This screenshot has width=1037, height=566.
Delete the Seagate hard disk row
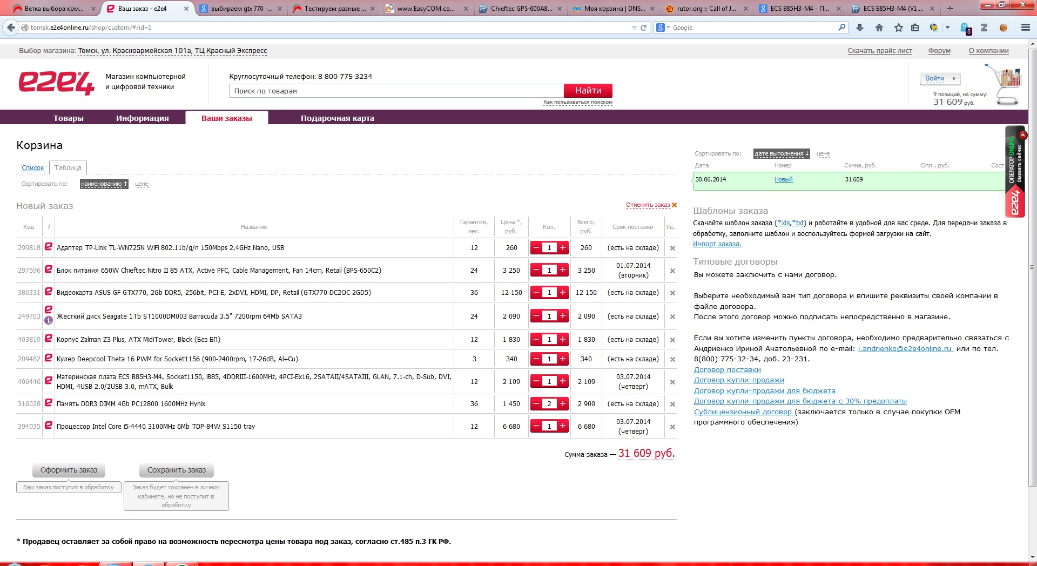[x=672, y=317]
